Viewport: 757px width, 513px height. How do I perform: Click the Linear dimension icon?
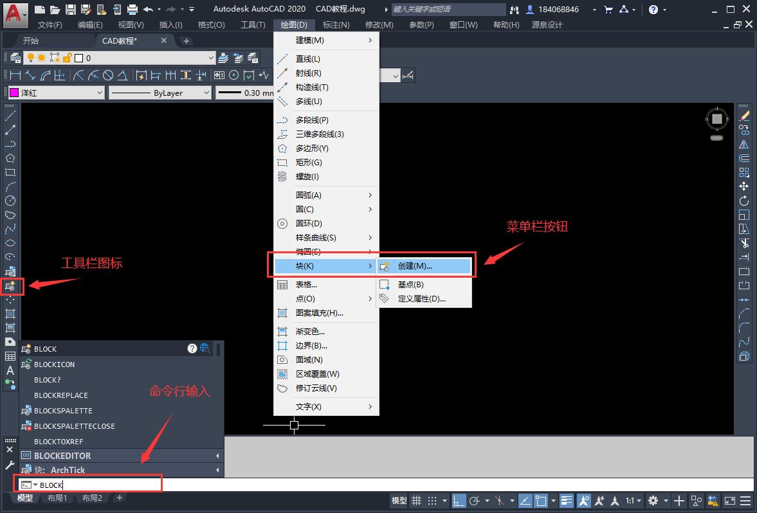(x=15, y=75)
